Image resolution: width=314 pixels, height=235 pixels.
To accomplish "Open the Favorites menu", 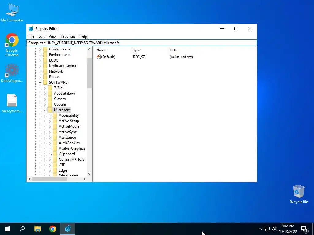I will click(x=68, y=36).
